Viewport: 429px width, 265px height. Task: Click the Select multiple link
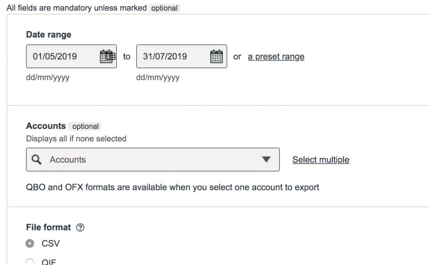pos(320,160)
